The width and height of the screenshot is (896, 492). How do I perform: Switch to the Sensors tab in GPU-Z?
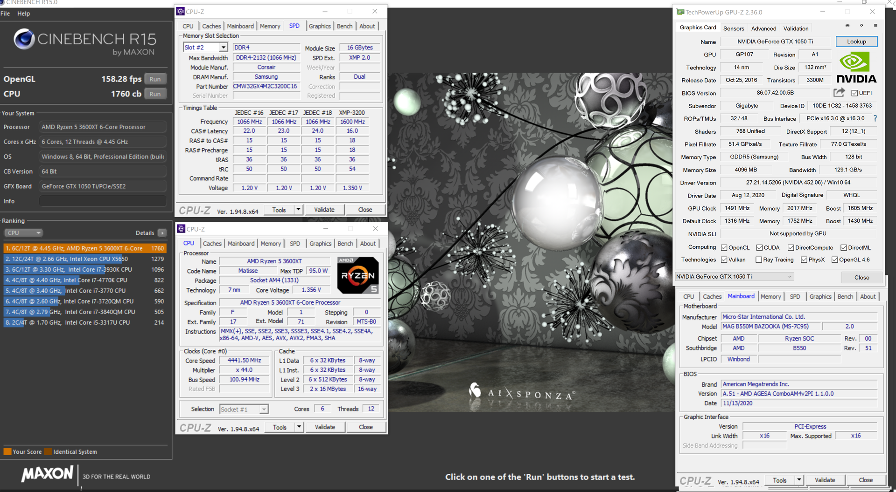pyautogui.click(x=734, y=28)
